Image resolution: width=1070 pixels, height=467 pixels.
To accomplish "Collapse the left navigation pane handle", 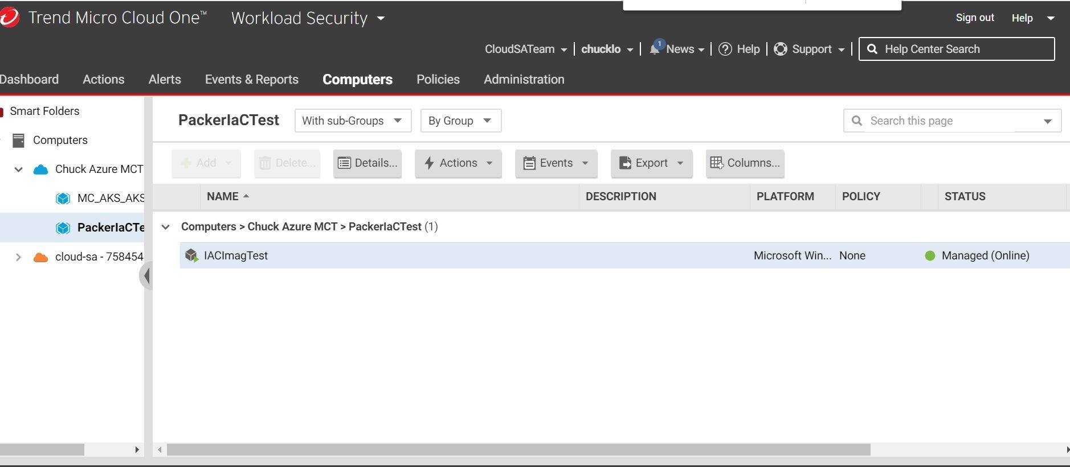I will (146, 276).
